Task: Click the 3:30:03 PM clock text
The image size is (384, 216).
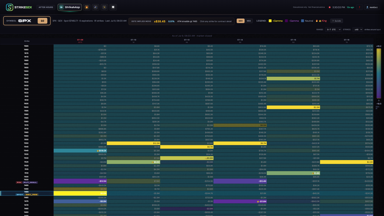Action: (x=339, y=7)
